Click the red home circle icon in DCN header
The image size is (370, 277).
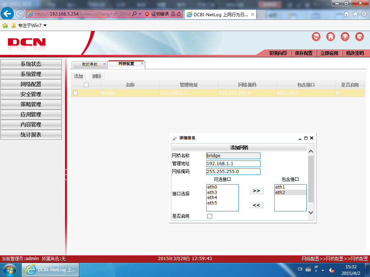pos(330,37)
